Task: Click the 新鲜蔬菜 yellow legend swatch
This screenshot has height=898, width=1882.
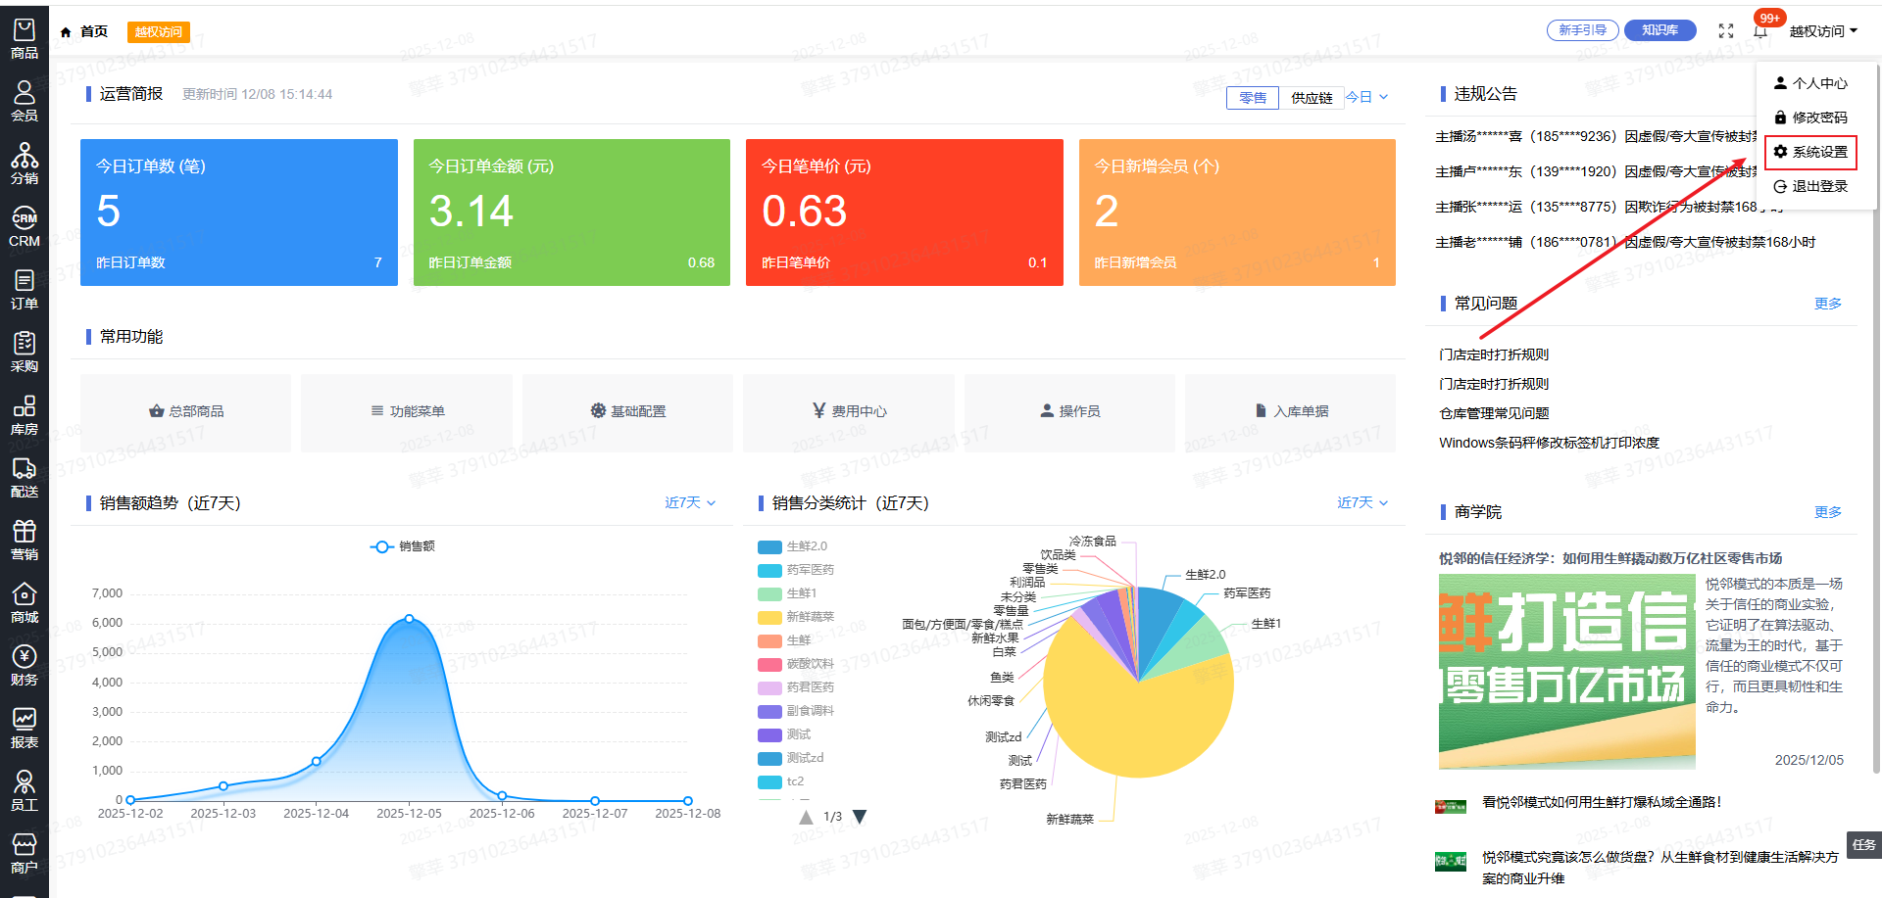Action: pyautogui.click(x=769, y=617)
